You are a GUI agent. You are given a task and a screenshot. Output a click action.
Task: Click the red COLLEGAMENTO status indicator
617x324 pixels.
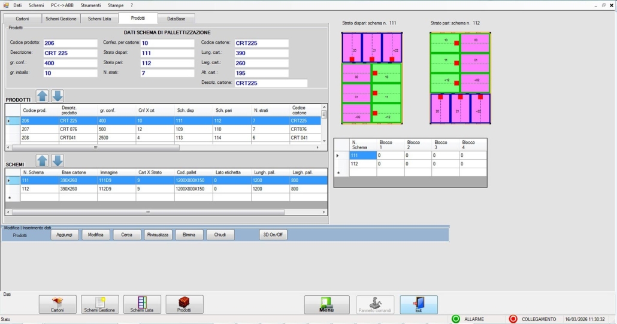513,319
